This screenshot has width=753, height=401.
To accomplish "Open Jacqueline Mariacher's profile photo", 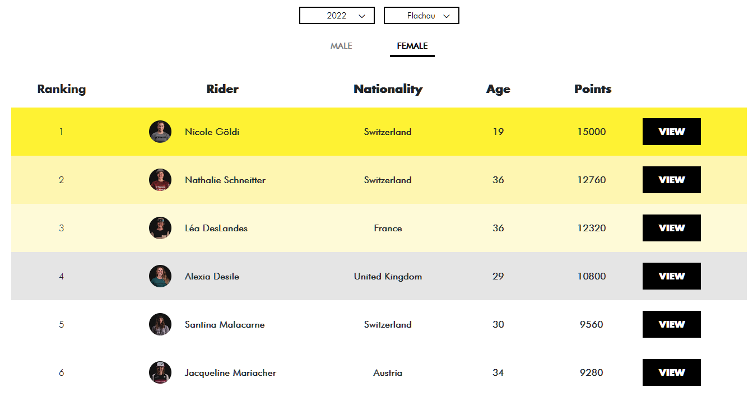I will (160, 372).
